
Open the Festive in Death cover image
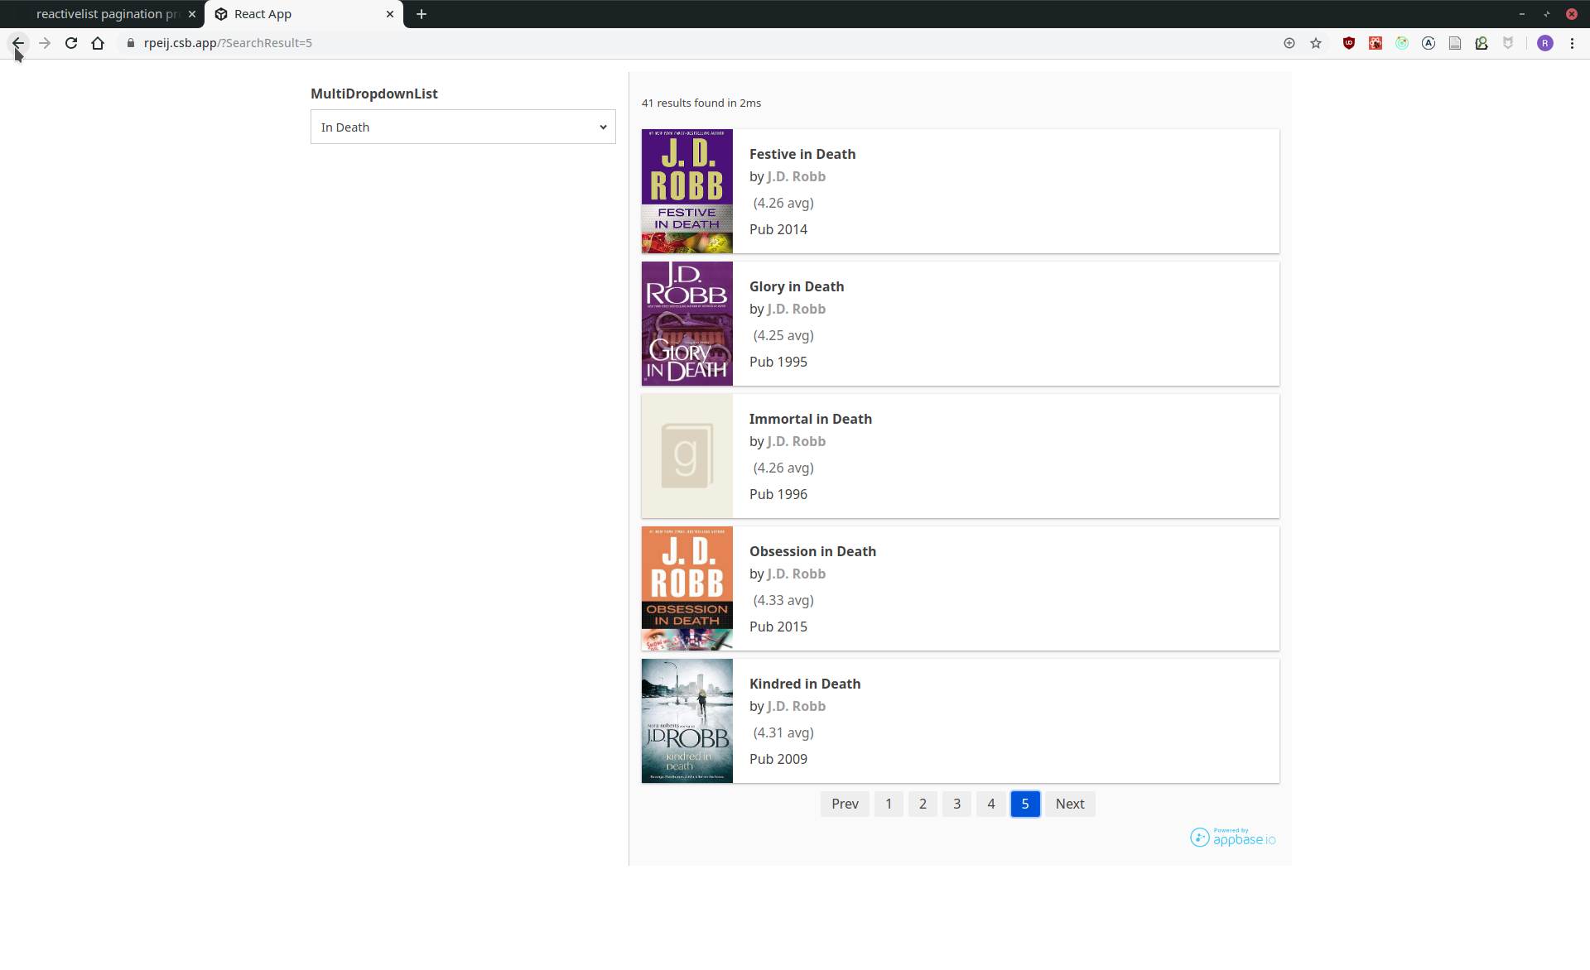tap(687, 191)
